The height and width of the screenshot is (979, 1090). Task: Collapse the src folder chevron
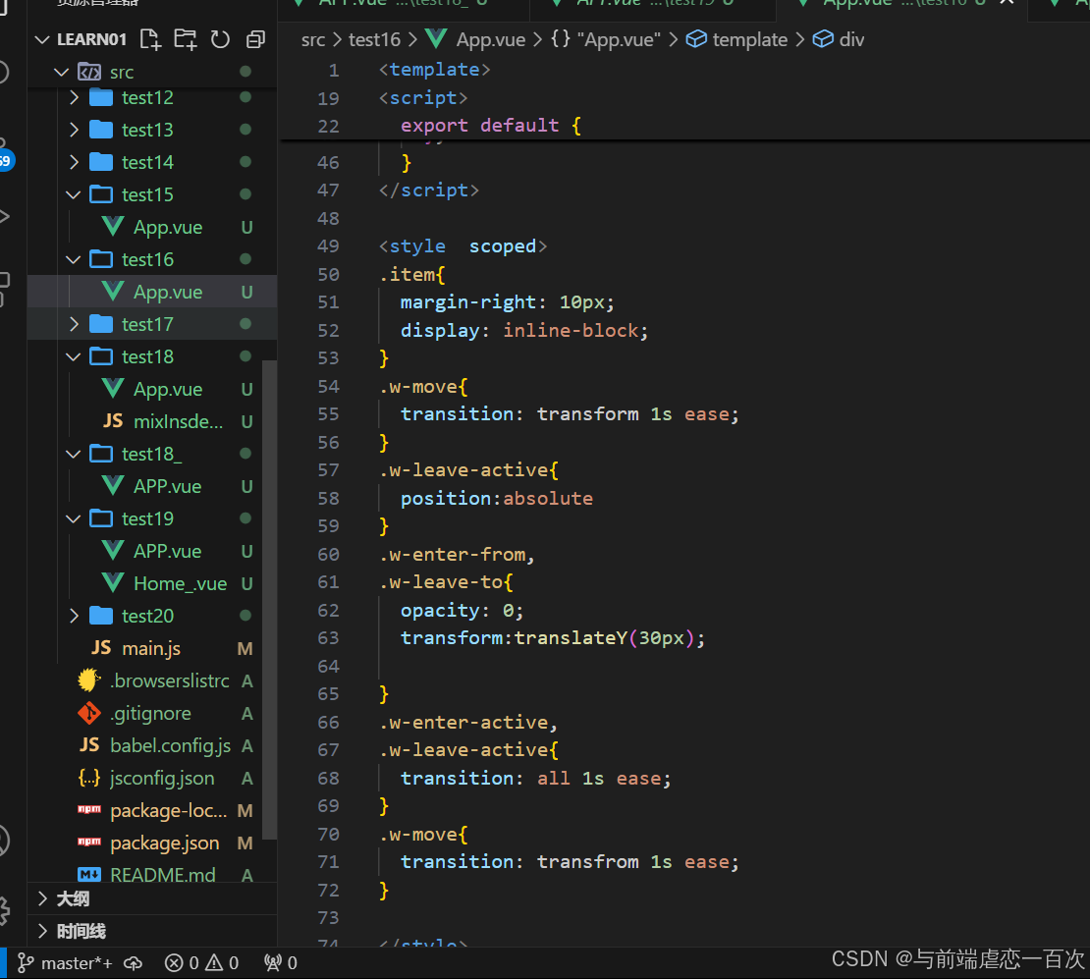click(61, 72)
